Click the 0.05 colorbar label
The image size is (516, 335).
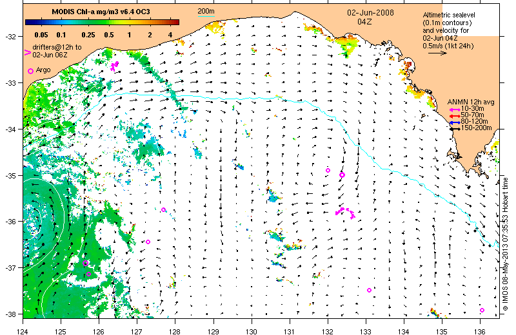point(41,35)
